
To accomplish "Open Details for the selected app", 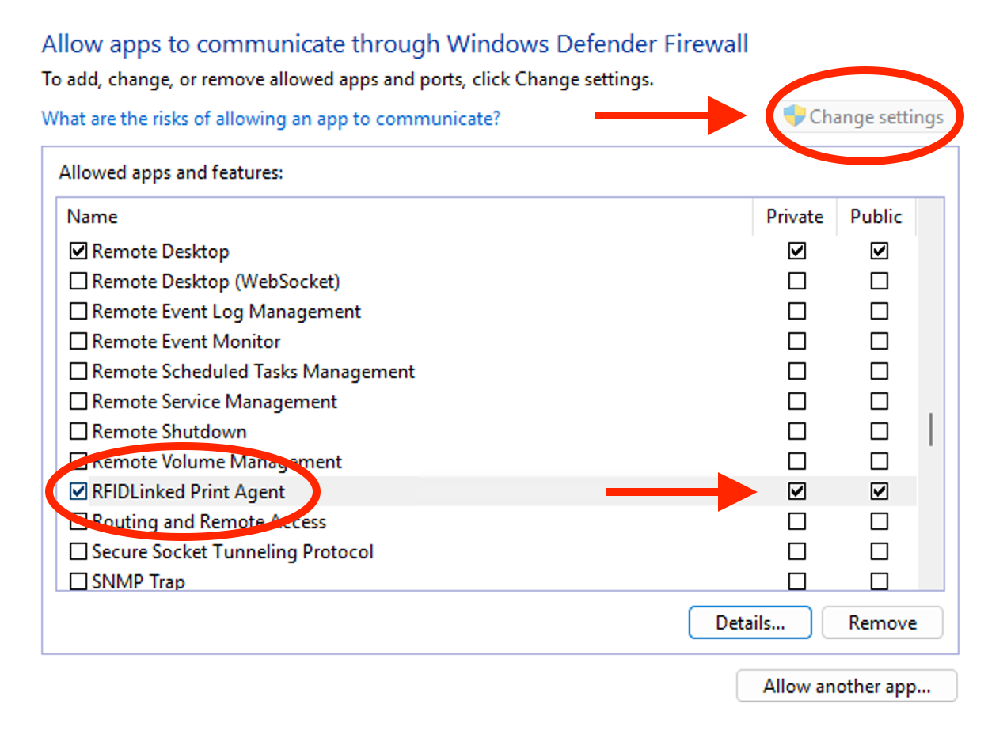I will pyautogui.click(x=750, y=622).
